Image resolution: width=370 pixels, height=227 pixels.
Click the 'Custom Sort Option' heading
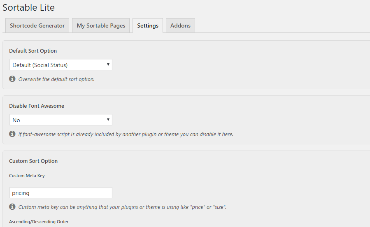pyautogui.click(x=33, y=161)
